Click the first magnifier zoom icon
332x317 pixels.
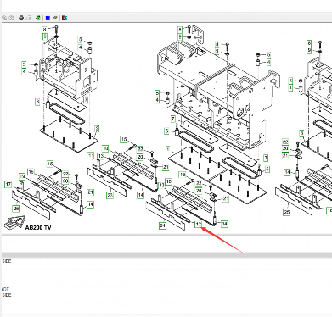(4, 18)
